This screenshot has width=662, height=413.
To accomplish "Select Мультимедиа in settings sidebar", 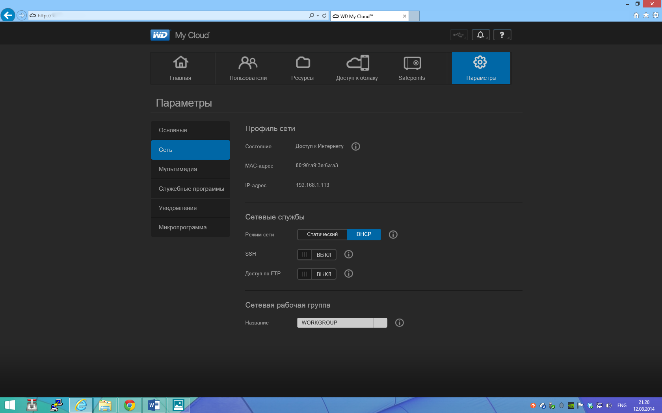I will pos(190,169).
